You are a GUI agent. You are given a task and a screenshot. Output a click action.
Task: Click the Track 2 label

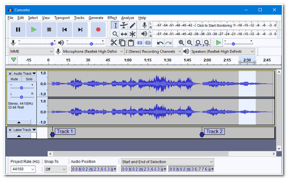pyautogui.click(x=214, y=132)
